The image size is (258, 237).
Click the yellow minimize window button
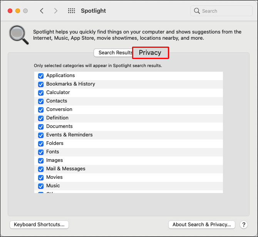tap(18, 11)
